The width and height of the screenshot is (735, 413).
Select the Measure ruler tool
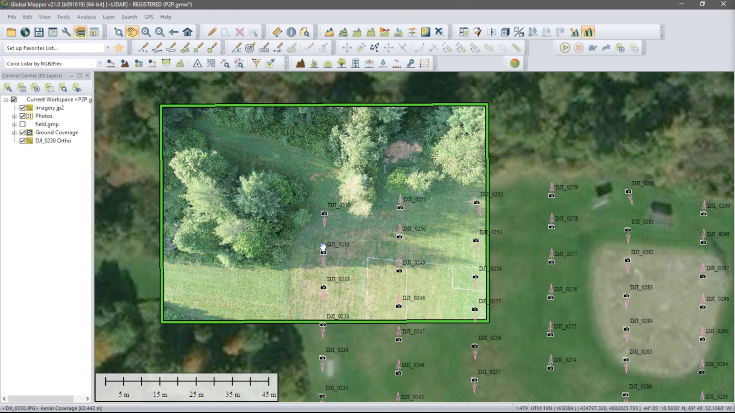click(277, 32)
